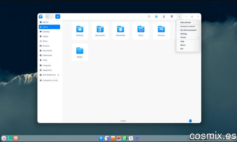The image size is (237, 142).
Task: Open Settings from the menu
Action: tap(188, 34)
